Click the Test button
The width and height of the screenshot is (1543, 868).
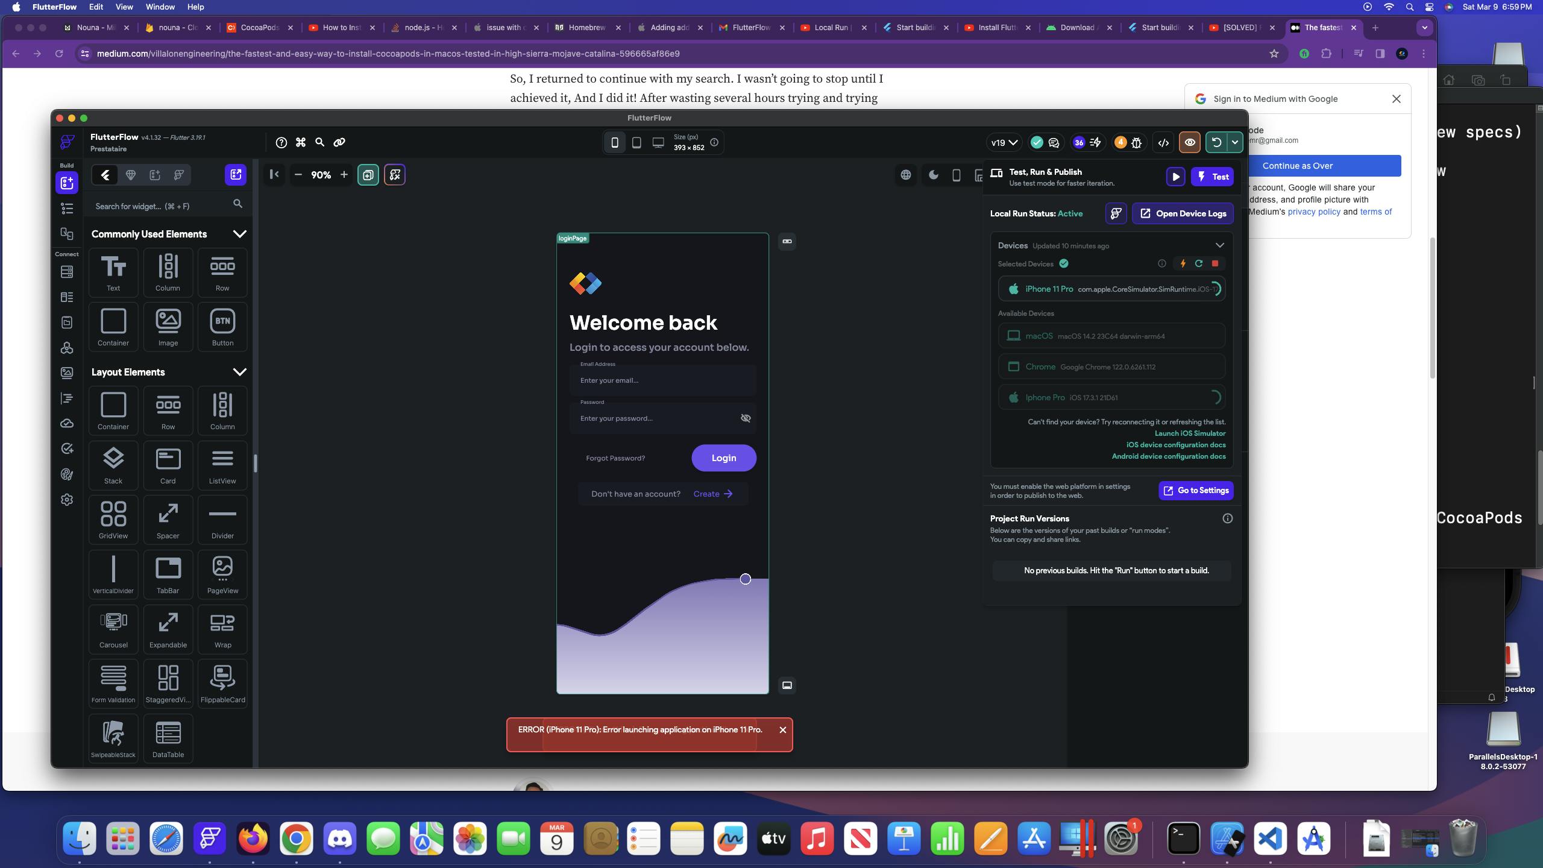point(1212,177)
